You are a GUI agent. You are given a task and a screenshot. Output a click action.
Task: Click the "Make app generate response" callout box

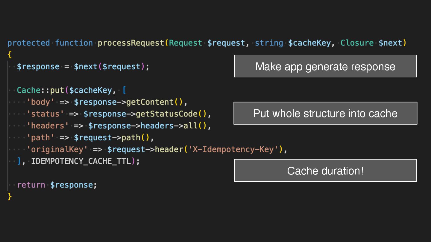(325, 66)
